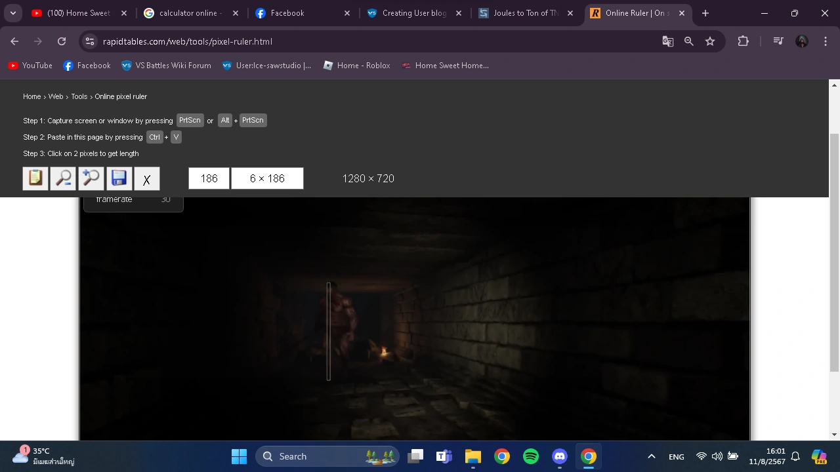The width and height of the screenshot is (840, 472).
Task: Open the Web breadcrumb link
Action: pos(56,96)
